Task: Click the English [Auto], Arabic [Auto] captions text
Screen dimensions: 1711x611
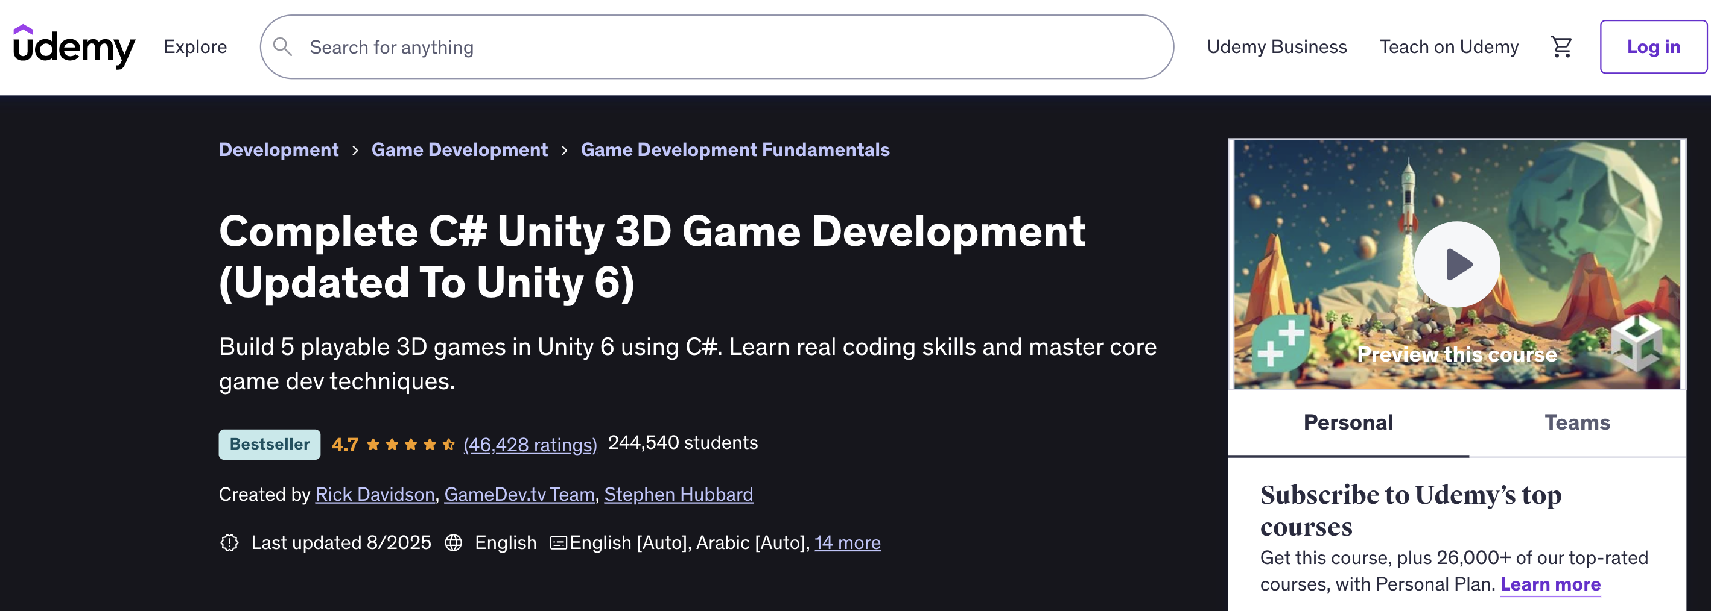Action: coord(688,543)
